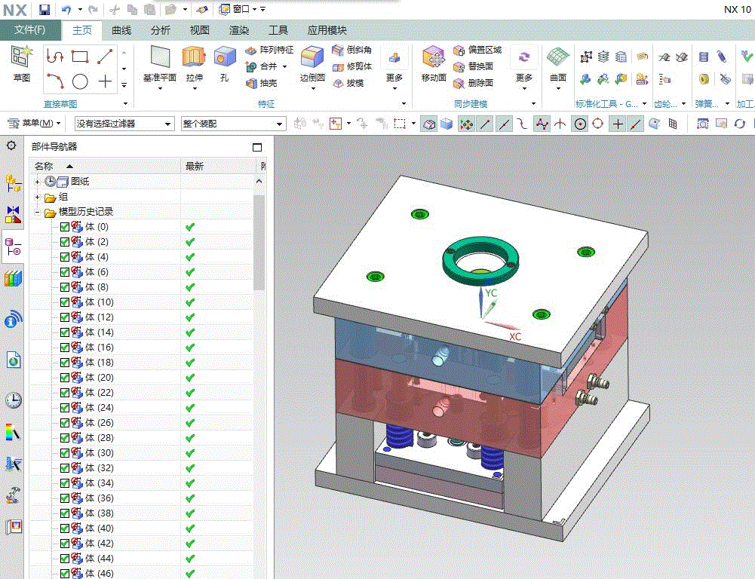Click the 删除面 delete face button
The width and height of the screenshot is (755, 579).
(x=474, y=83)
